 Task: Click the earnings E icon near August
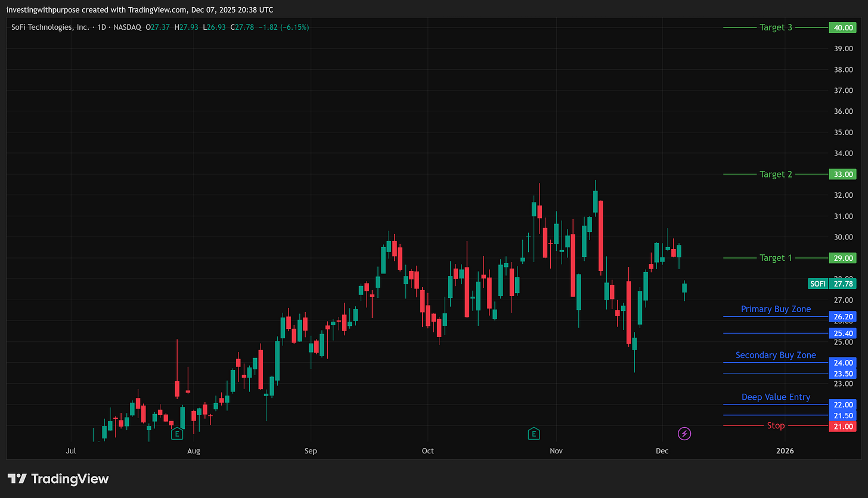click(x=177, y=433)
